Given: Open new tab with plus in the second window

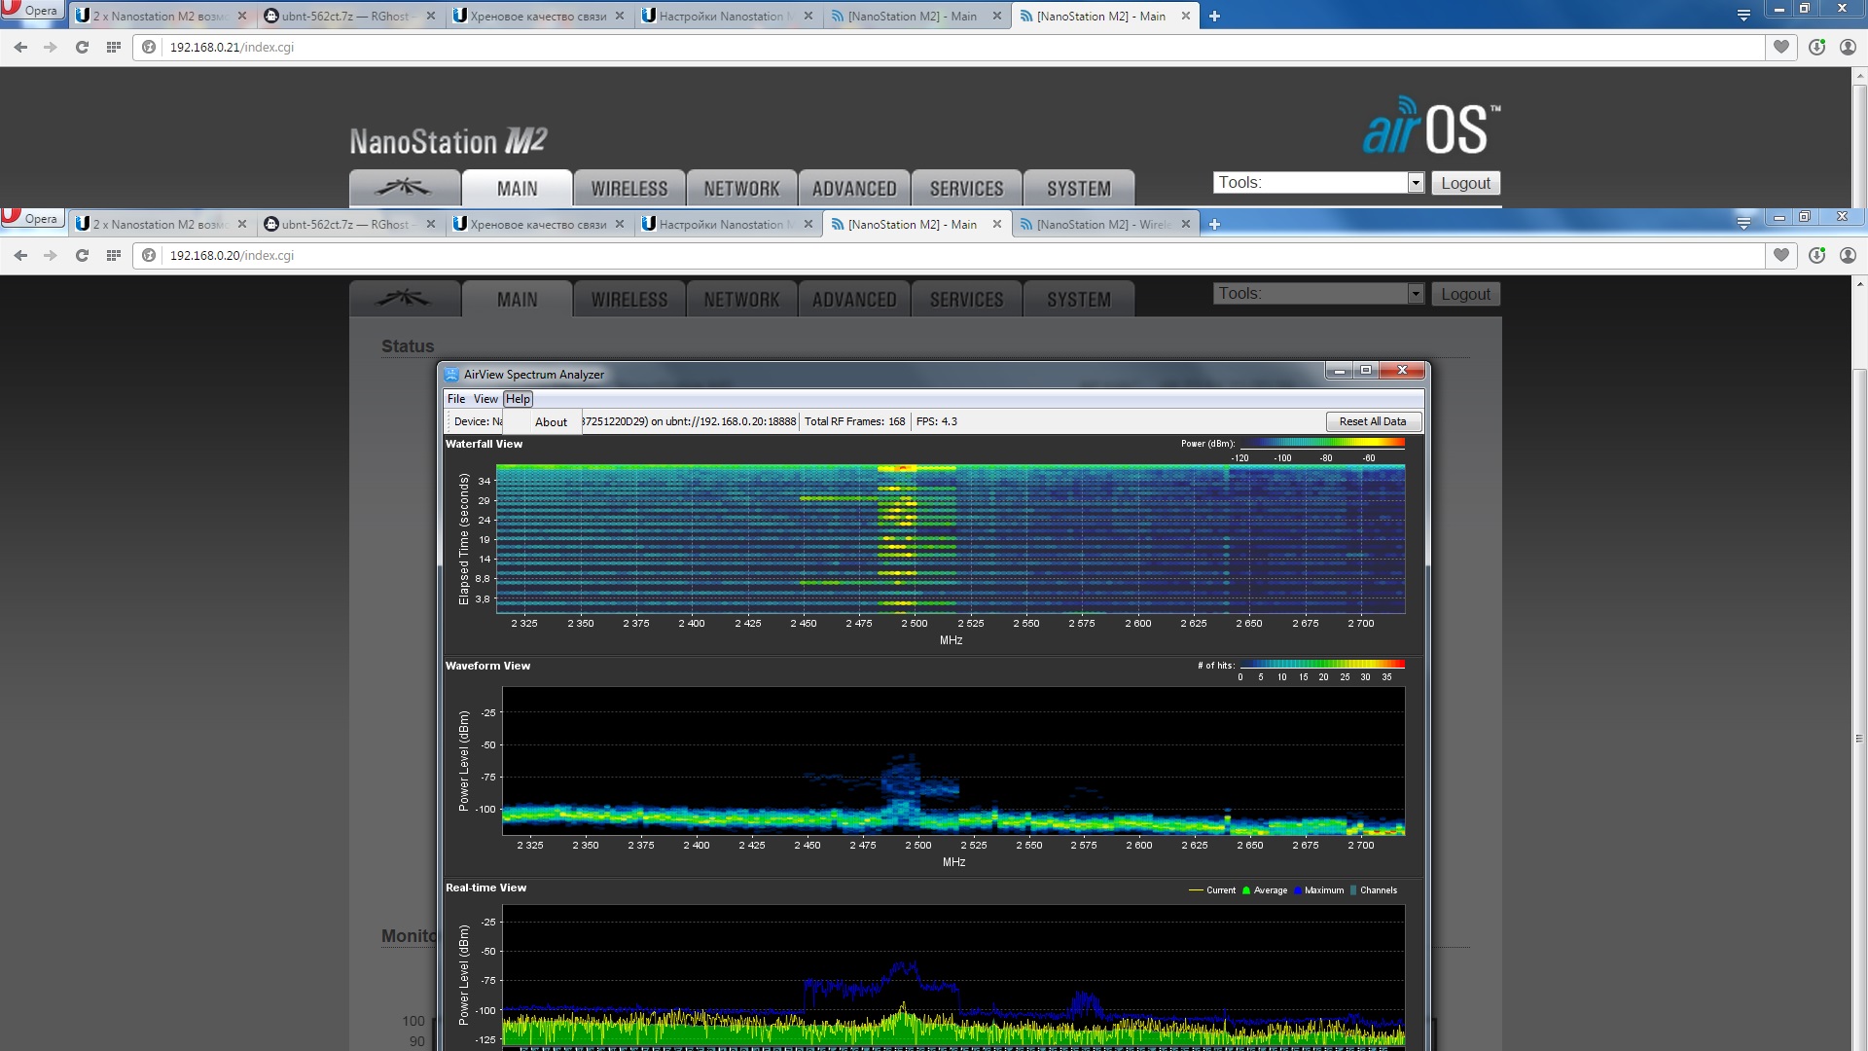Looking at the screenshot, I should coord(1214,224).
